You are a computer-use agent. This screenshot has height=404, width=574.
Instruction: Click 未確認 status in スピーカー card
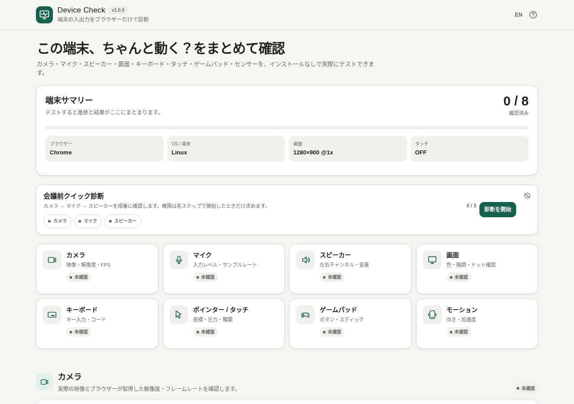(332, 277)
